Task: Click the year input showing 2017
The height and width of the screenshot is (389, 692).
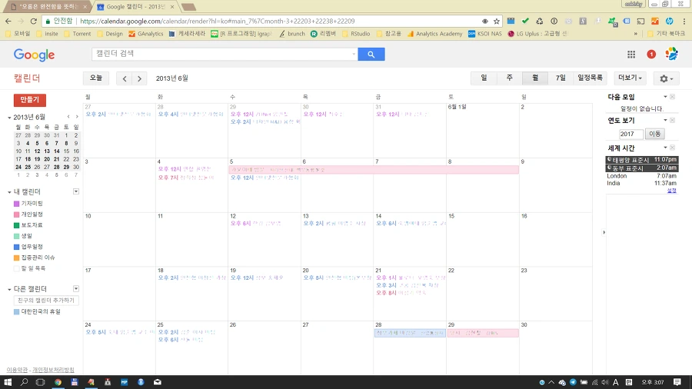Action: [630, 134]
